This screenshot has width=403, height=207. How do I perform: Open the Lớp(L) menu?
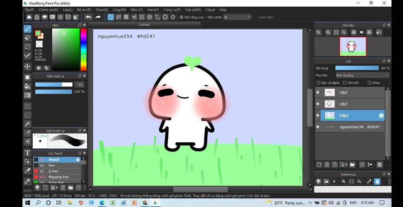tap(68, 10)
